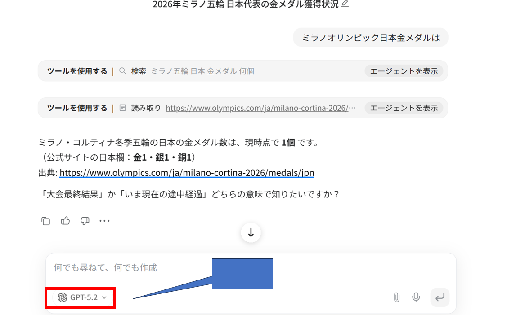507x315 pixels.
Task: Start voice input with the microphone icon
Action: coord(416,297)
